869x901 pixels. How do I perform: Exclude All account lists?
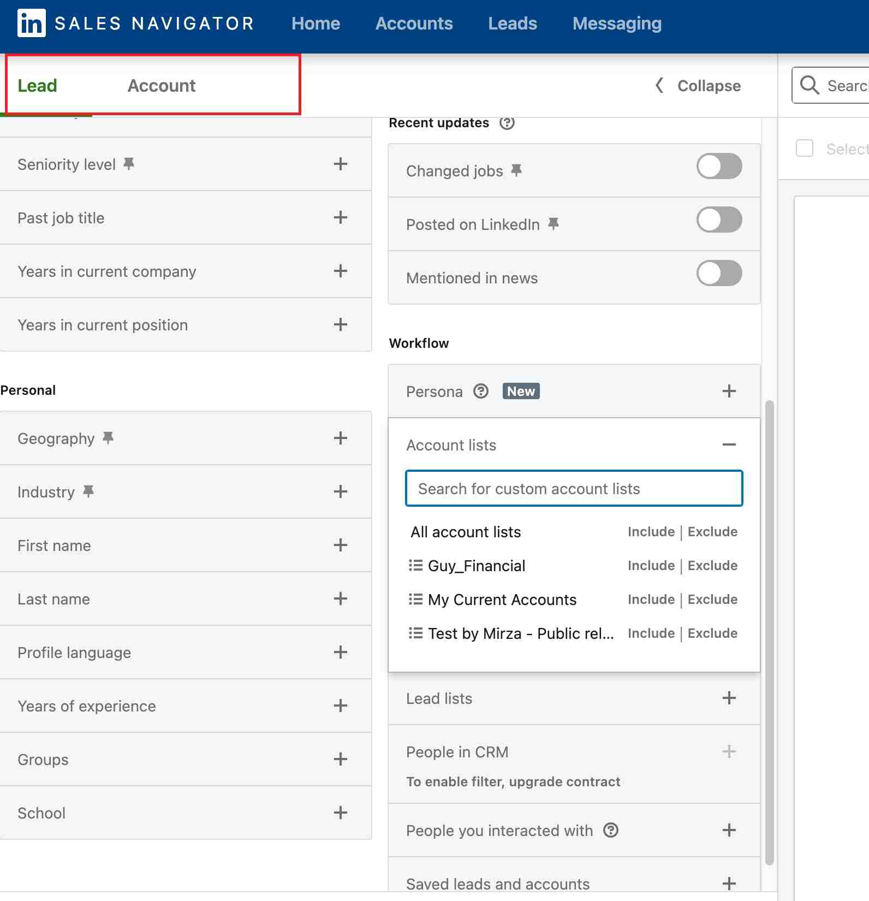tap(712, 532)
